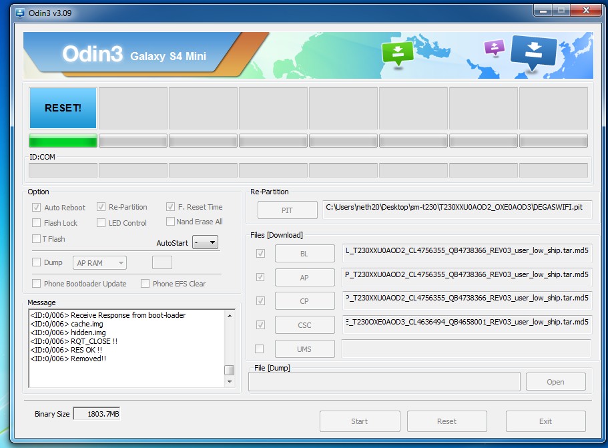Click the File Dump path field
The height and width of the screenshot is (448, 608).
click(x=384, y=382)
